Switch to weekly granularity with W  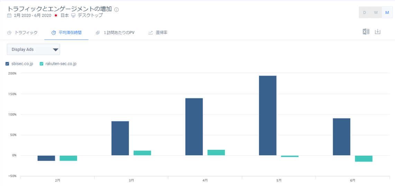point(376,12)
